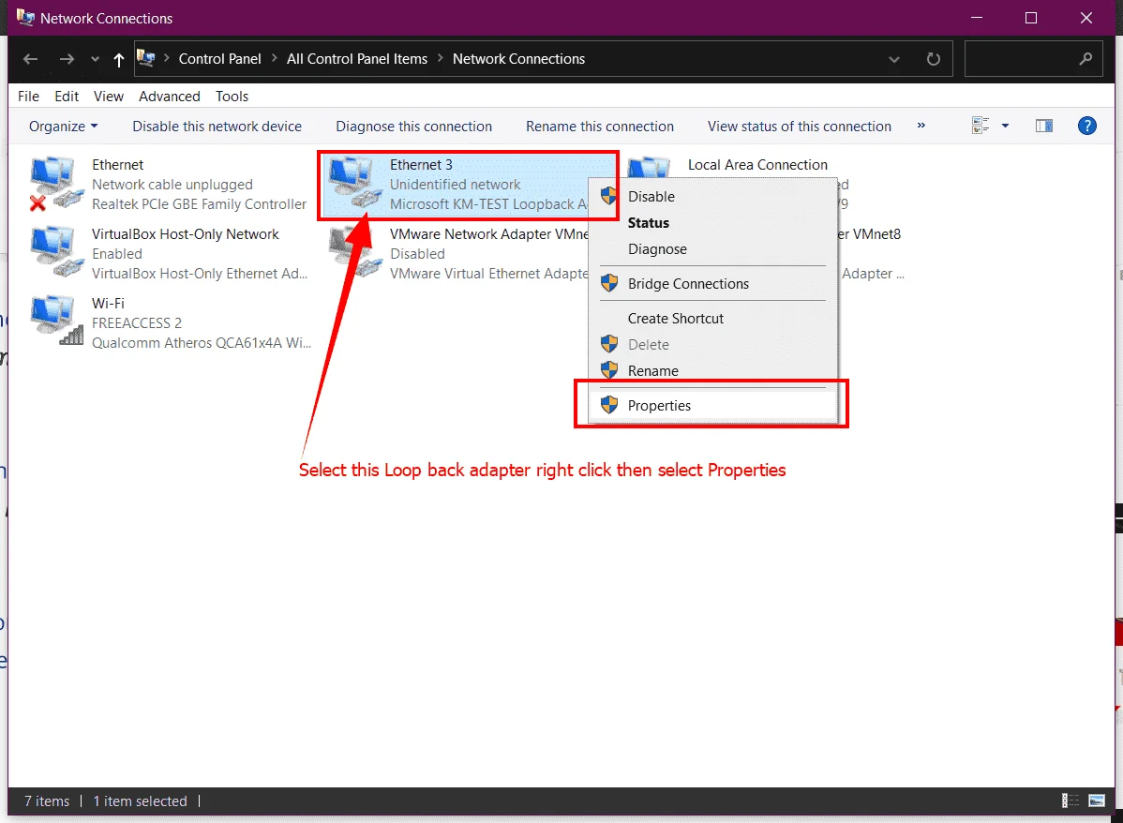1123x823 pixels.
Task: Select the Ethernet adapter icon
Action: pos(56,184)
